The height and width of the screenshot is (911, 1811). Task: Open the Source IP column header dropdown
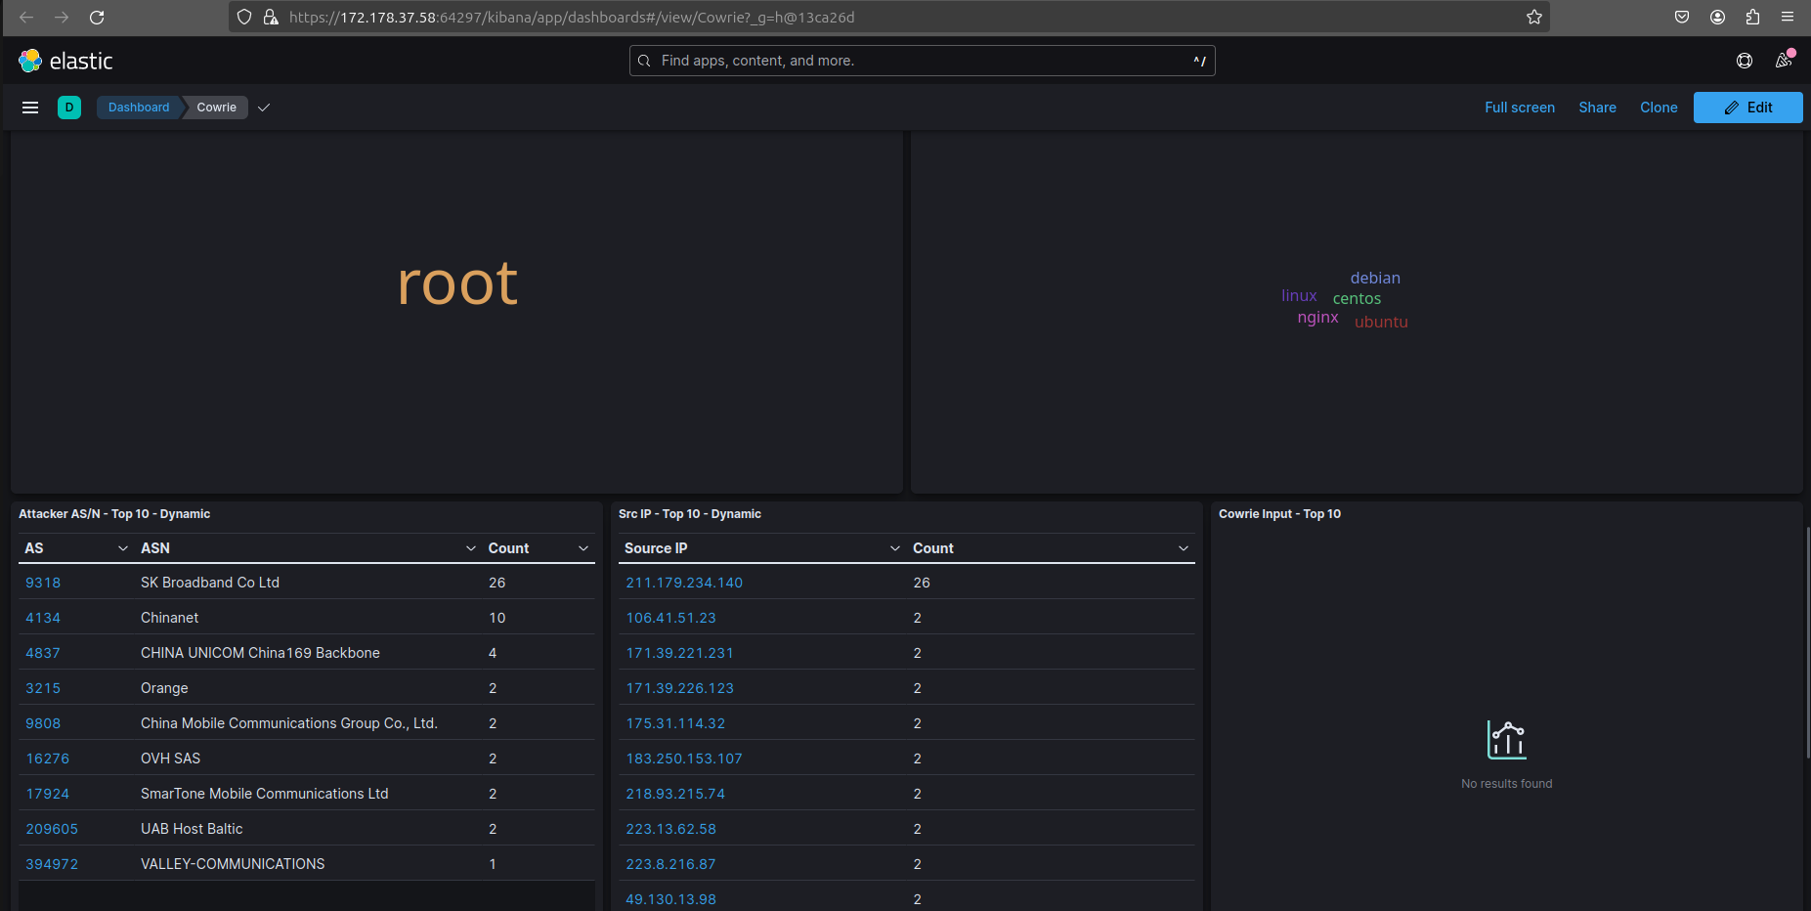(x=895, y=548)
